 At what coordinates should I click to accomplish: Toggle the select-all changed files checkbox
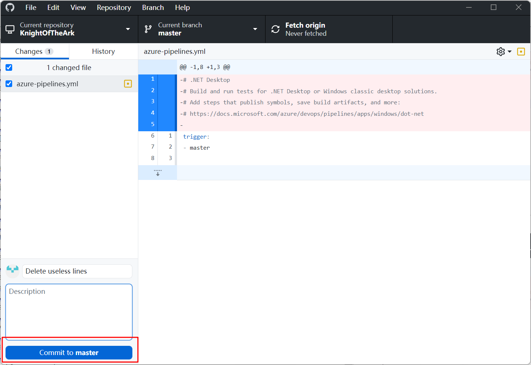(9, 67)
